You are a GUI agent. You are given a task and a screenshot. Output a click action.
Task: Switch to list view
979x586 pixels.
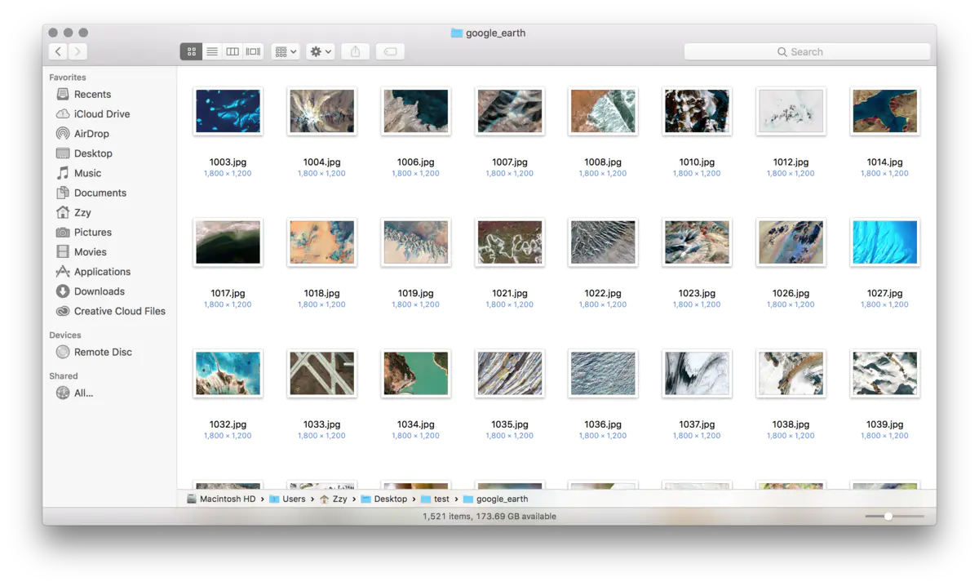tap(212, 51)
